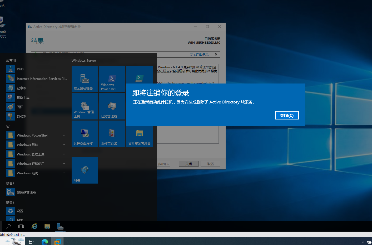The image size is (372, 245).
Task: Open 服务器管理器 in the 拼音F list
Action: (37, 192)
